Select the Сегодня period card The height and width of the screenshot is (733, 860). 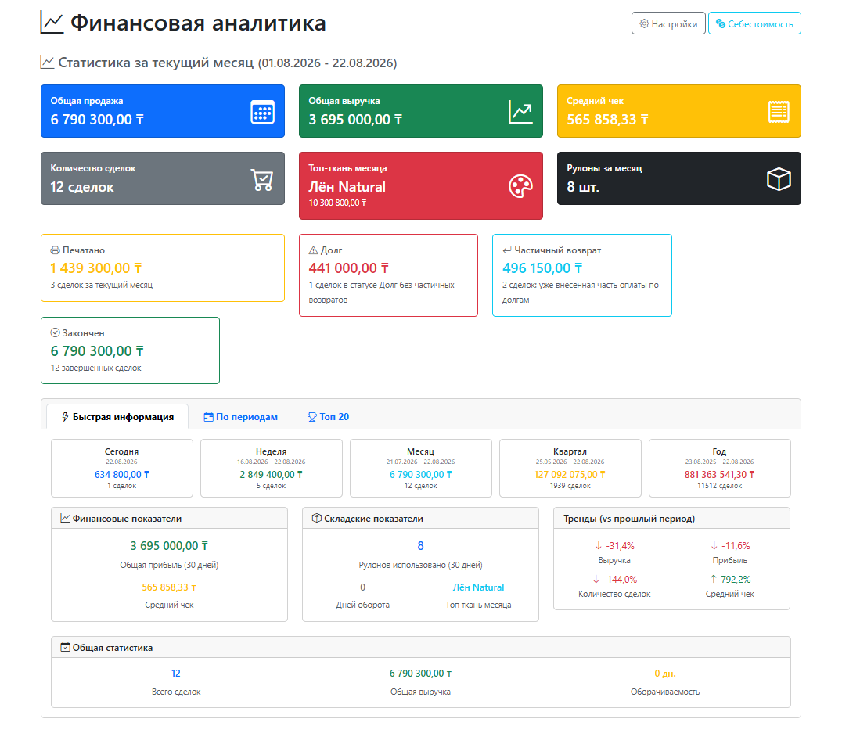122,469
